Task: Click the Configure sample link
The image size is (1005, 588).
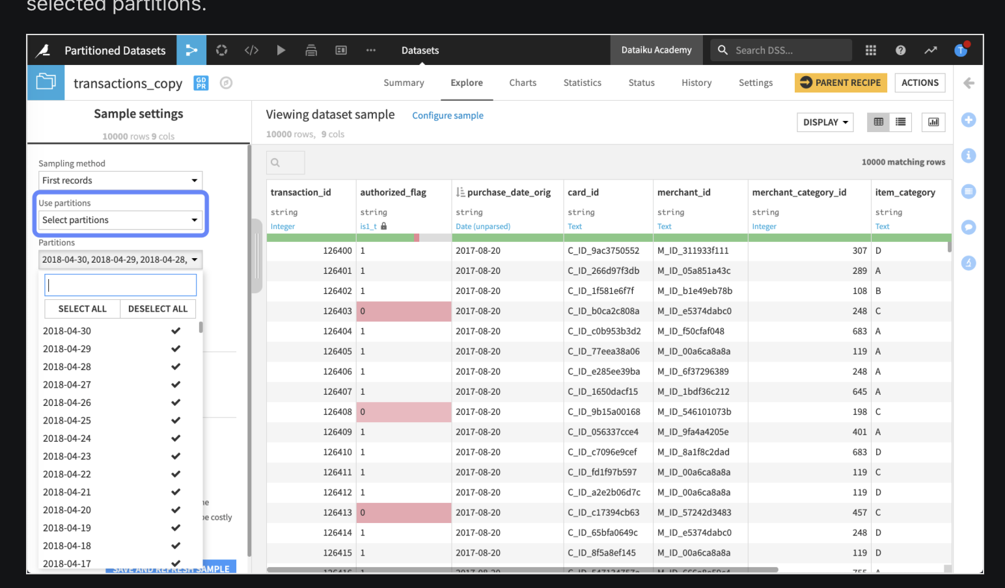Action: pos(448,115)
